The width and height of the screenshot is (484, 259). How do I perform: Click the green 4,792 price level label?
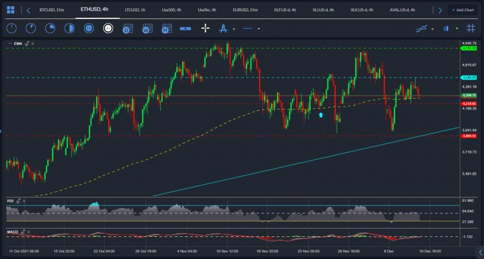469,48
